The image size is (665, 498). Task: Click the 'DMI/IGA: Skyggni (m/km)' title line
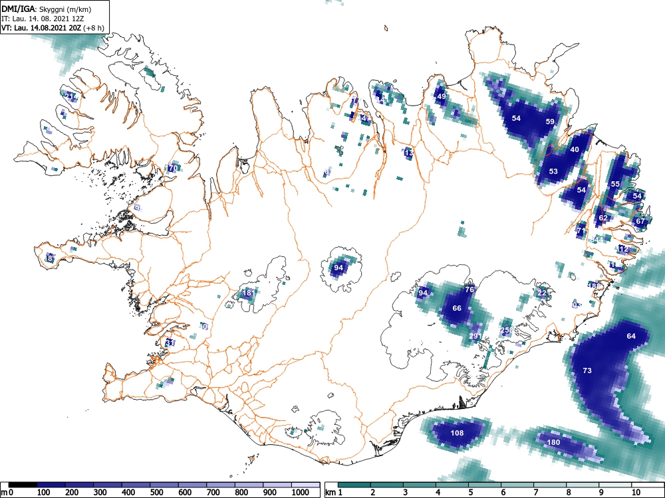tap(47, 9)
